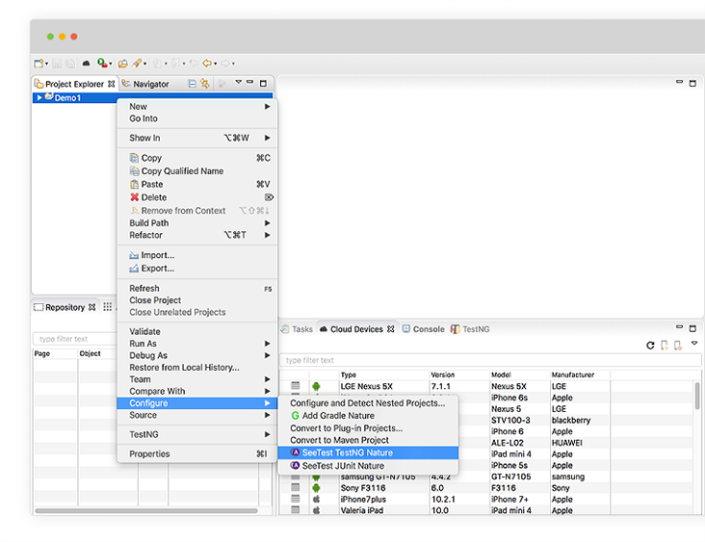Select the Sony F3116 device row
The width and height of the screenshot is (705, 542).
(x=488, y=488)
